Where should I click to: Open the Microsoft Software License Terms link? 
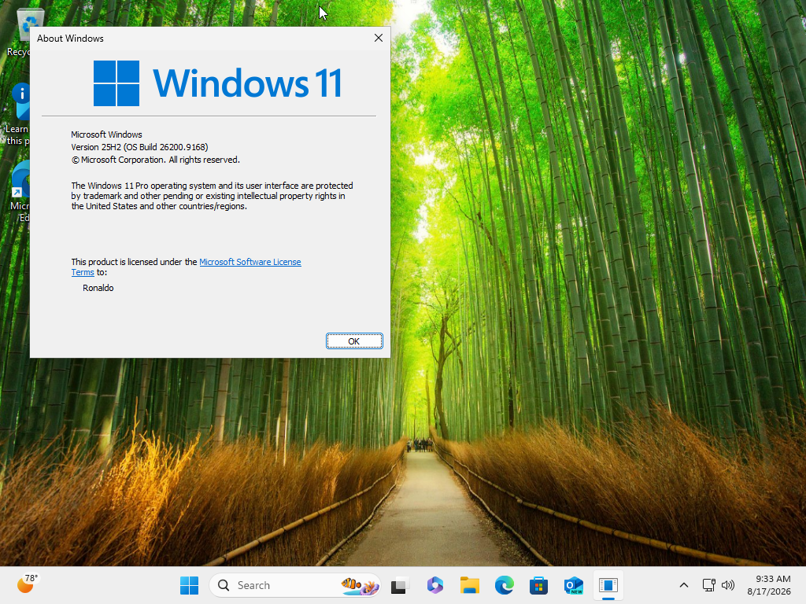(x=250, y=262)
